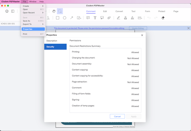Open the Window menu
The height and width of the screenshot is (131, 191).
(x=33, y=2)
